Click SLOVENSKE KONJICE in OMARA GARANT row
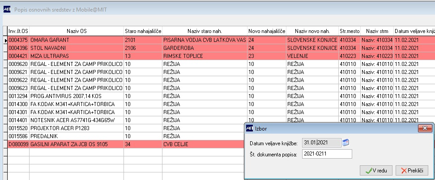Image resolution: width=435 pixels, height=180 pixels. (312, 40)
